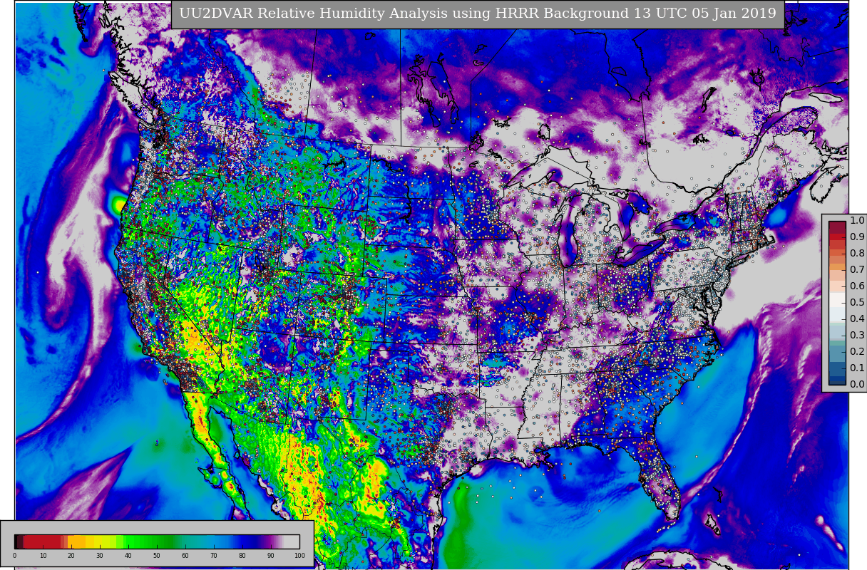Click the 0.4 label on right colorbar

tap(857, 319)
